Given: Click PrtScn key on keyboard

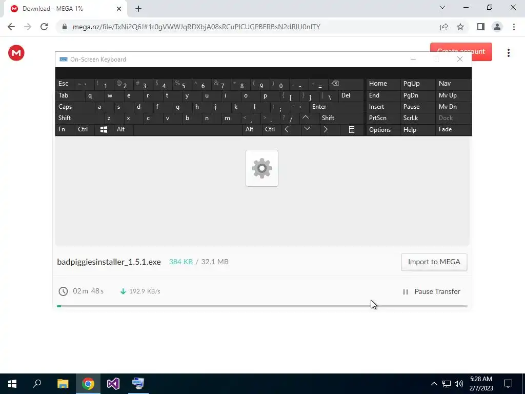Looking at the screenshot, I should [382, 118].
